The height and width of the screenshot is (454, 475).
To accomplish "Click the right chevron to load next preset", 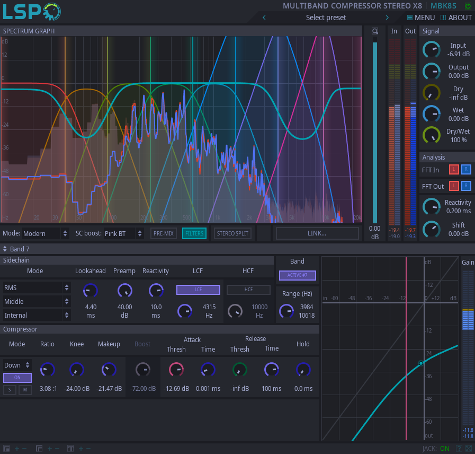I will (387, 17).
